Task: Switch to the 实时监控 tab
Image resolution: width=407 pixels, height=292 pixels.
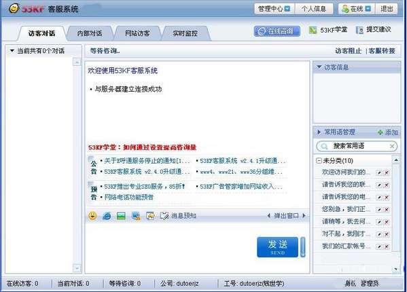Action: pyautogui.click(x=185, y=33)
